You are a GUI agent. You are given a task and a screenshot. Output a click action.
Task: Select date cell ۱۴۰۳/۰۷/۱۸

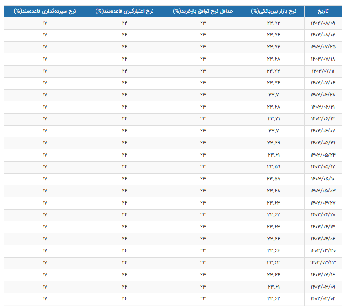[323, 59]
